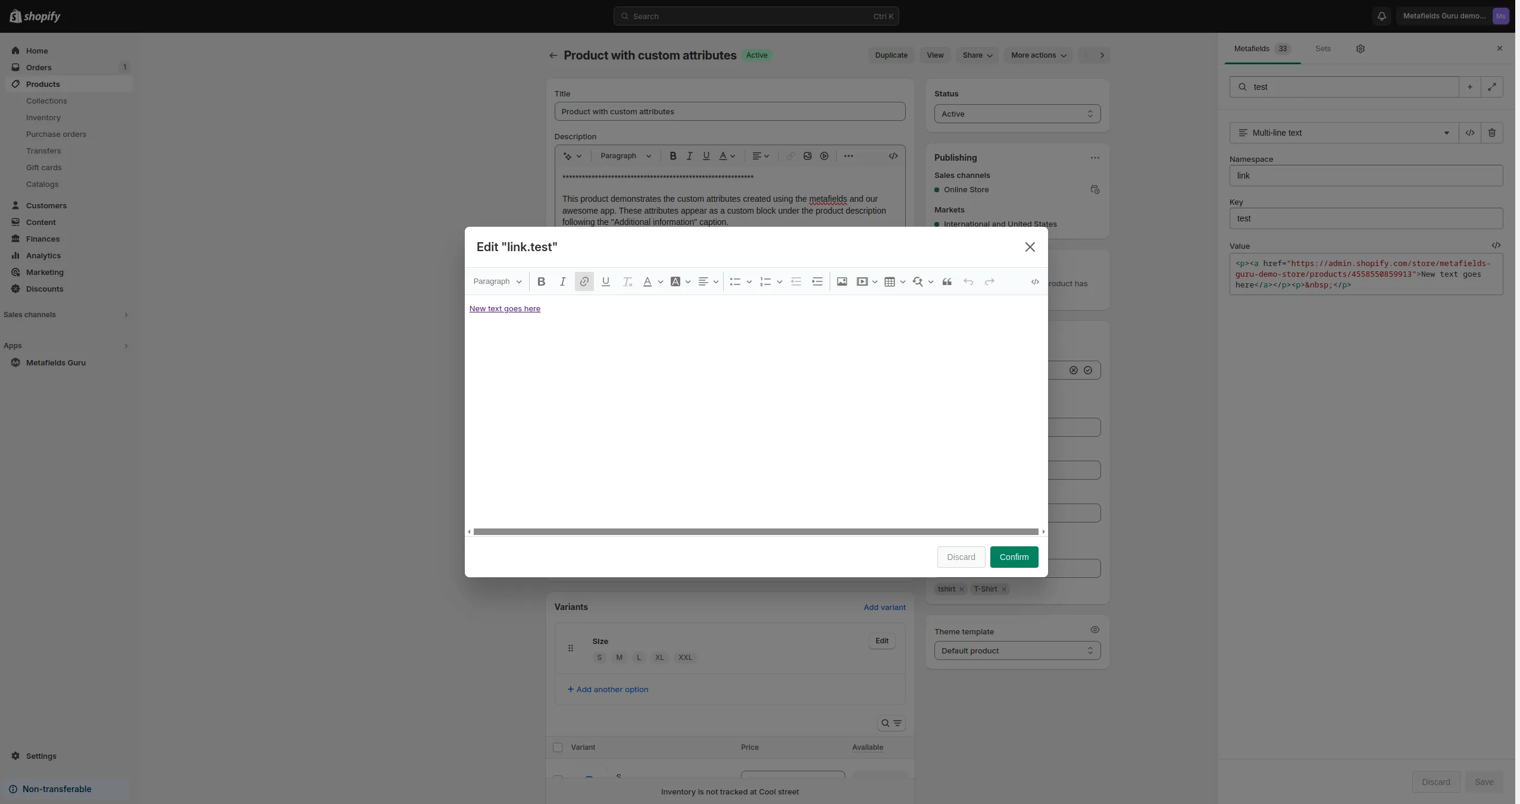This screenshot has width=1520, height=804.
Task: Click the Add variant link
Action: coord(884,607)
